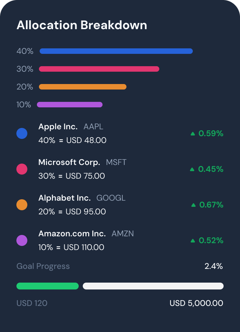Click the white remaining goal progress segment
Screen dimensions: 240x332
coord(153,286)
